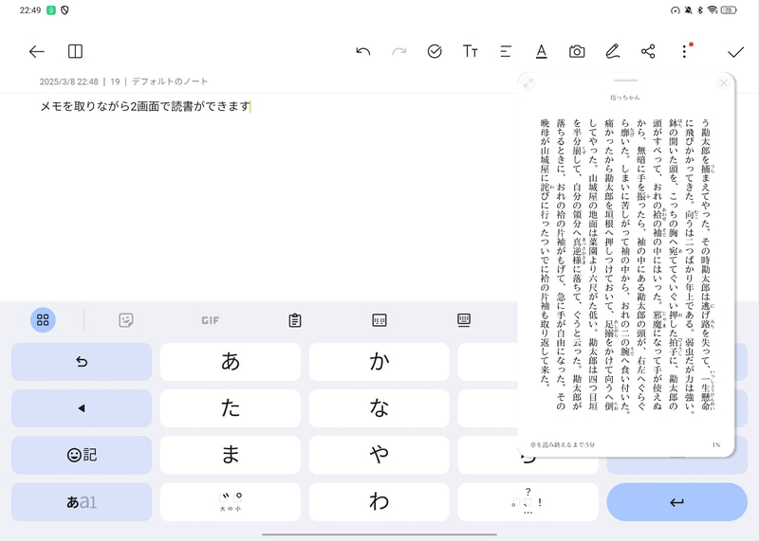This screenshot has width=759, height=541.
Task: Select the デフォルトのノート notebook label
Action: click(x=170, y=81)
